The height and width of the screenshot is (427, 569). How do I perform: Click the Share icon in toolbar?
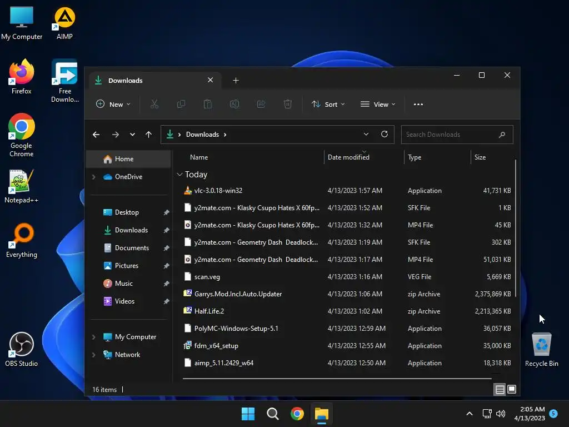point(261,105)
